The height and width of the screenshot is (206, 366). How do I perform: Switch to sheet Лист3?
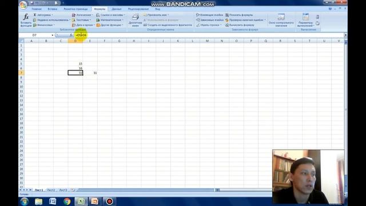(x=63, y=190)
